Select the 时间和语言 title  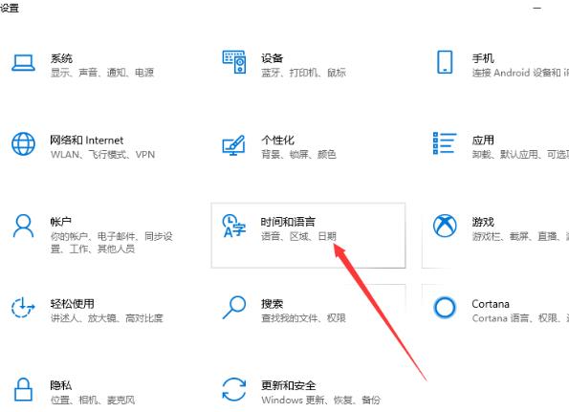coord(288,222)
